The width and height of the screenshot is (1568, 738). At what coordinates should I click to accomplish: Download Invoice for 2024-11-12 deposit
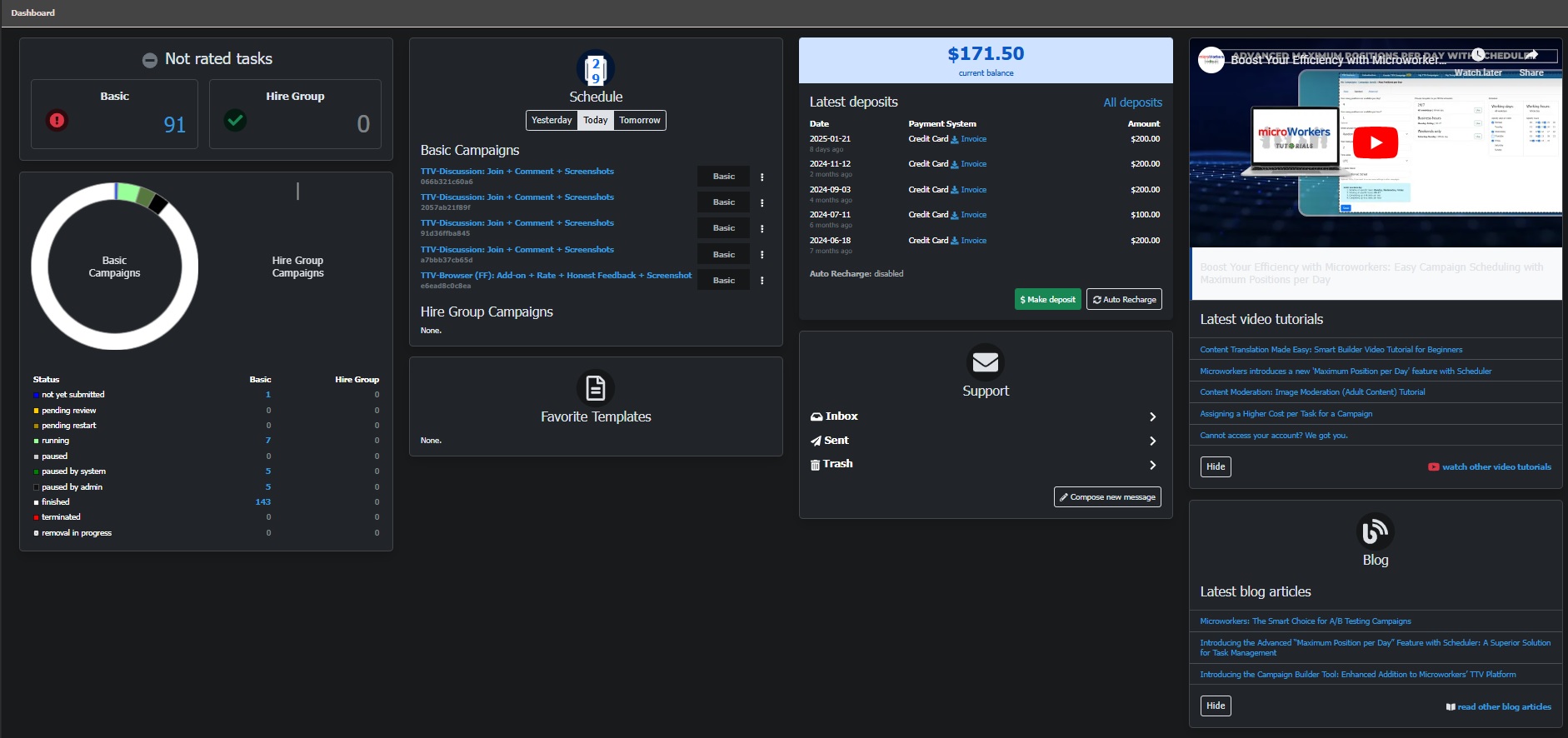coord(968,164)
